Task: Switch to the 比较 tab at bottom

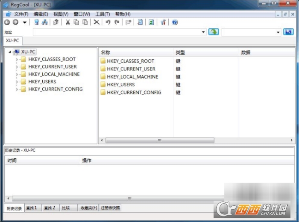Action: [66, 208]
